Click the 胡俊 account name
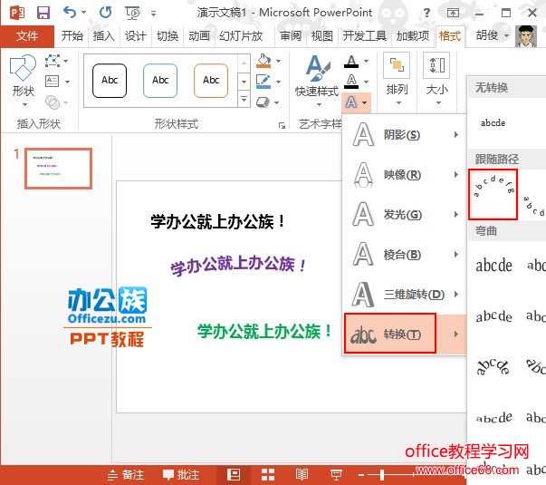Image resolution: width=546 pixels, height=485 pixels. [487, 35]
